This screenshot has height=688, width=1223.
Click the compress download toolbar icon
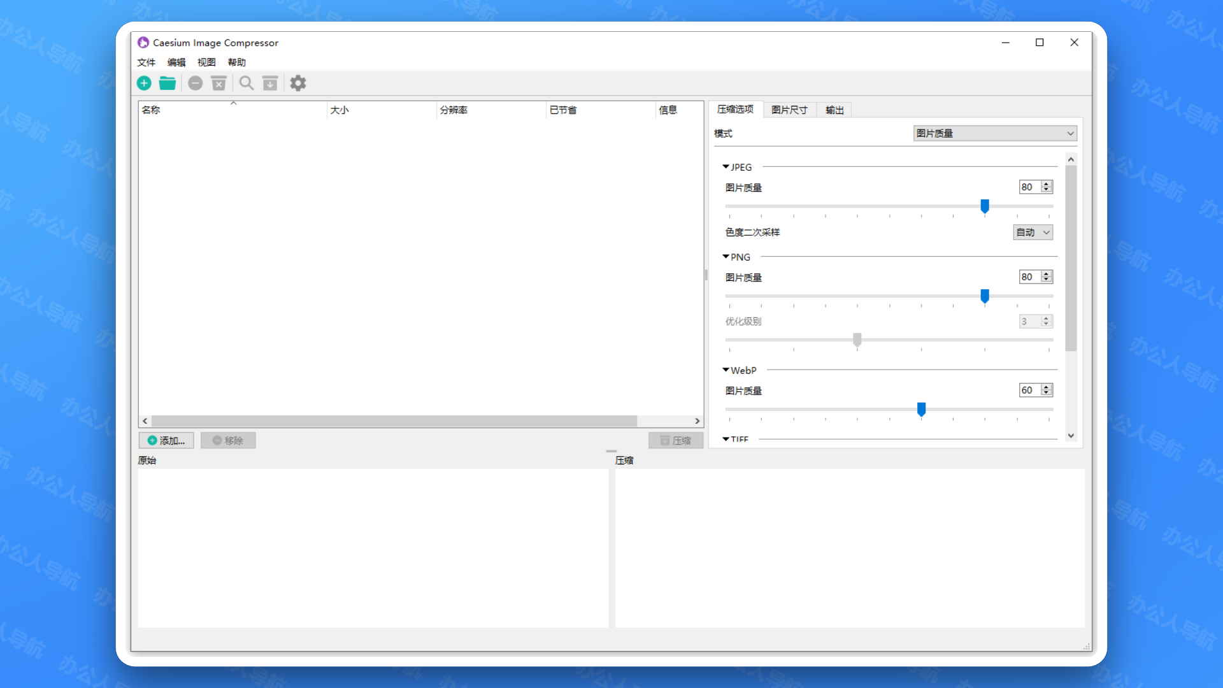[x=270, y=83]
